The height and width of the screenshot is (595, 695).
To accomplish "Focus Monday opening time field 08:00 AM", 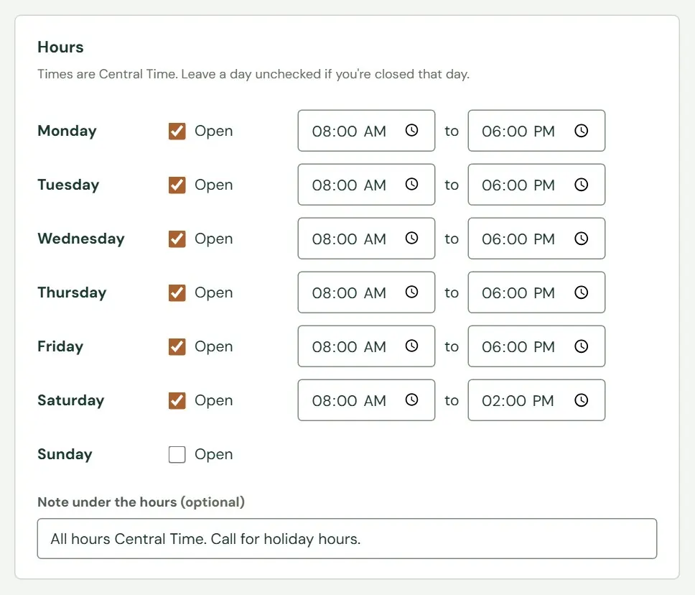I will pyautogui.click(x=366, y=131).
